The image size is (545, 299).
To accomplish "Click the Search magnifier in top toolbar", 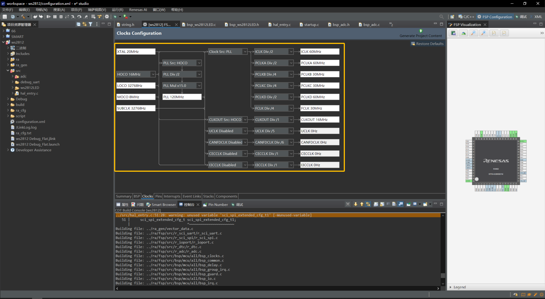I will click(x=441, y=17).
